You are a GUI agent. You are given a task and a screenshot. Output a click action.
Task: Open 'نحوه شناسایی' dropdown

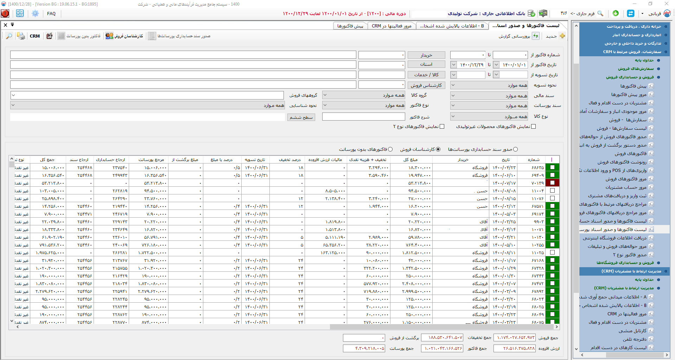[x=147, y=105]
